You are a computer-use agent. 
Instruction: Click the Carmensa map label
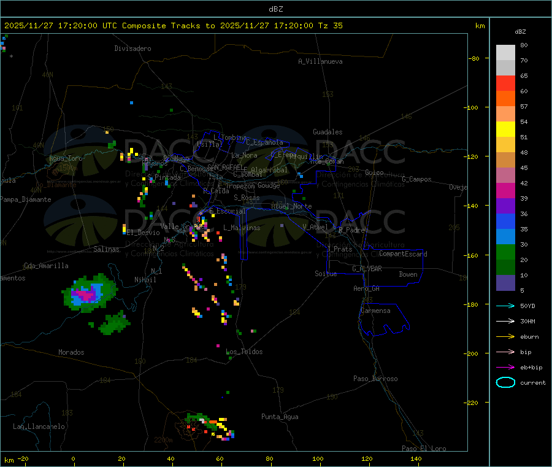coord(375,311)
